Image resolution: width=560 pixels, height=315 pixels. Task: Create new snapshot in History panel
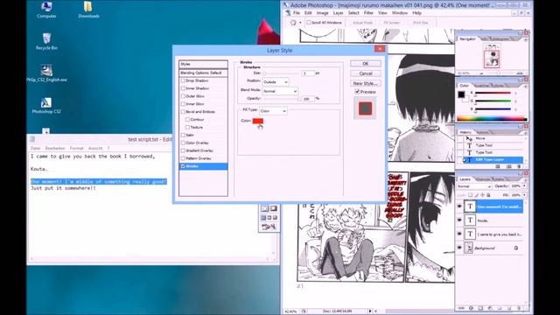pyautogui.click(x=509, y=167)
